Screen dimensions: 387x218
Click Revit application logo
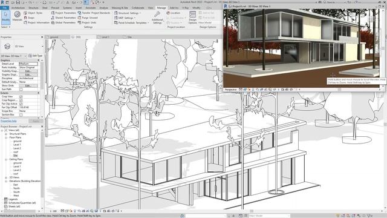pyautogui.click(x=2, y=2)
